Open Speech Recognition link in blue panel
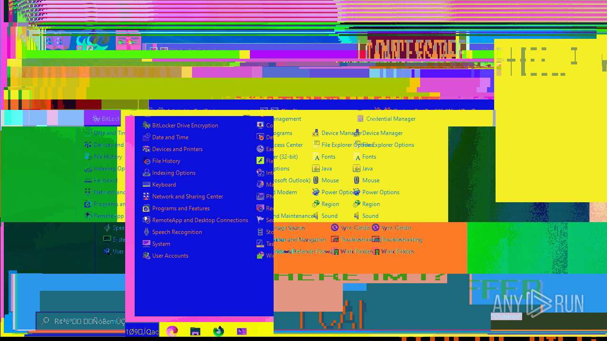 point(177,232)
